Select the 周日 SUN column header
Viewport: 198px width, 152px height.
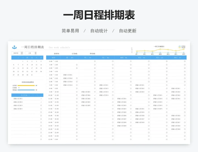coord(178,58)
